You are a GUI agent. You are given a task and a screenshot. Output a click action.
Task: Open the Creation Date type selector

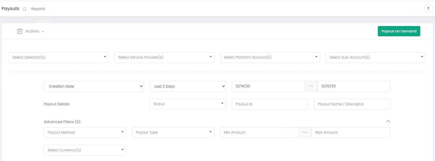coord(94,86)
